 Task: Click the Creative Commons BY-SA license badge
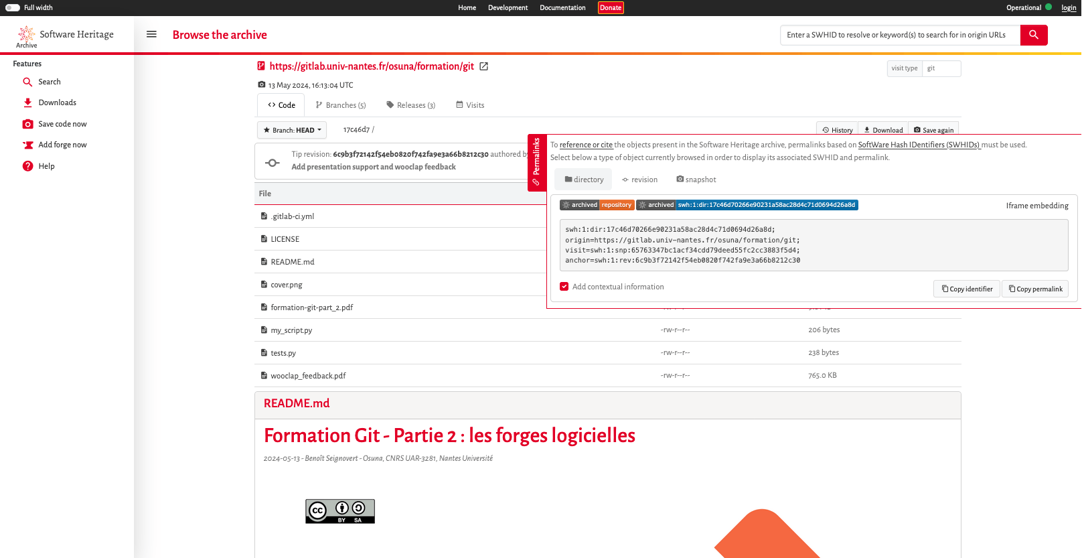point(340,511)
